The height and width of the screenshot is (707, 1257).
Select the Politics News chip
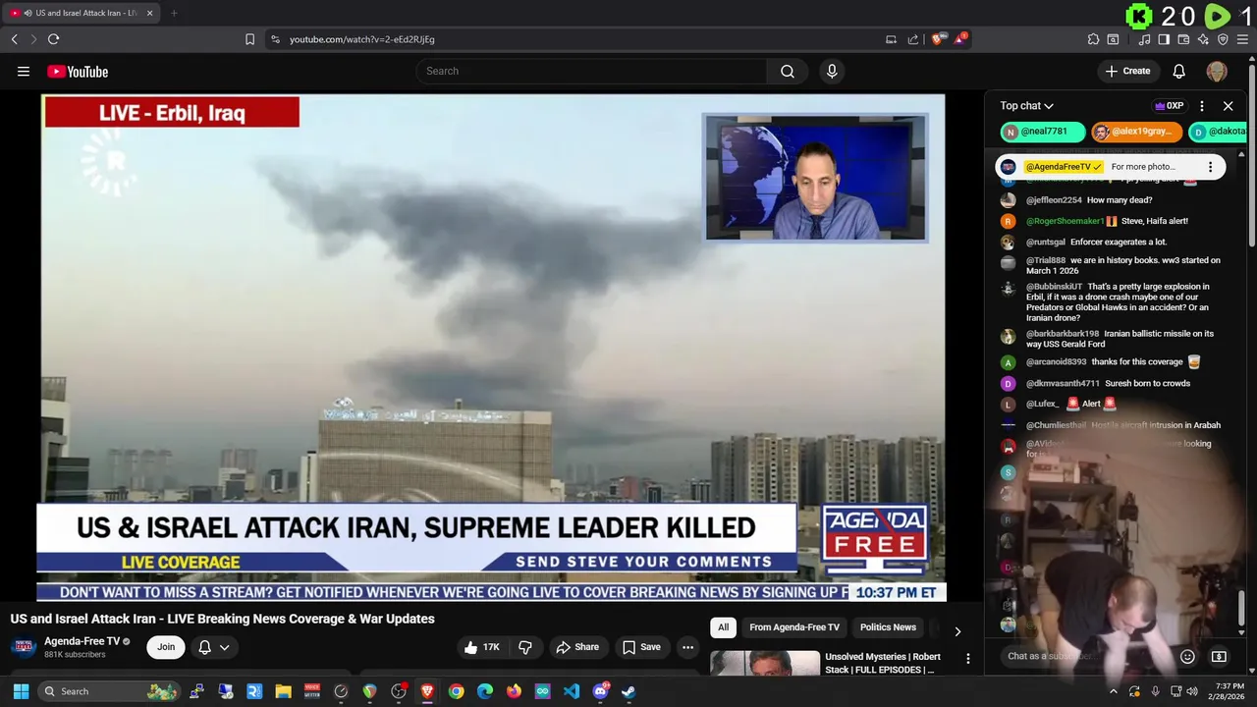point(888,627)
